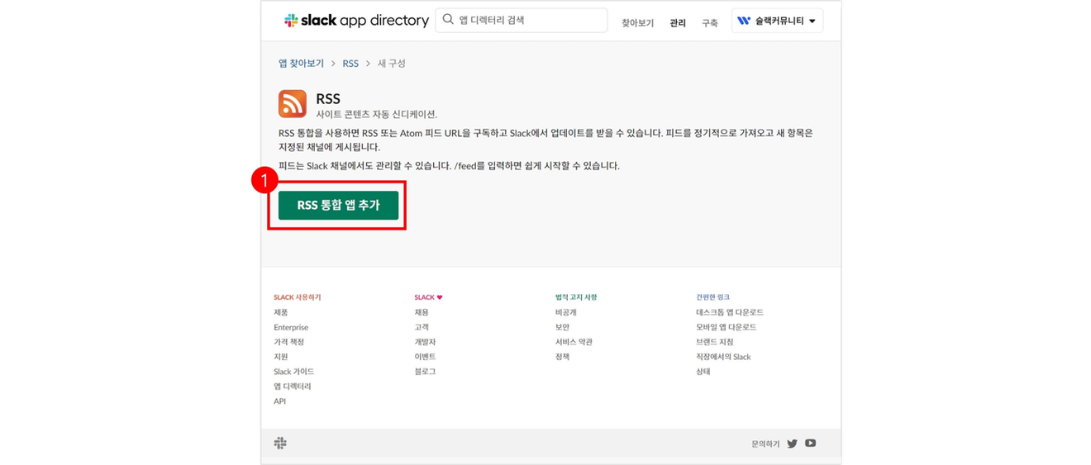Click the 사이트 콘텐츠 자동 신디케이션 subtitle
Image resolution: width=1091 pixels, height=465 pixels.
(377, 114)
